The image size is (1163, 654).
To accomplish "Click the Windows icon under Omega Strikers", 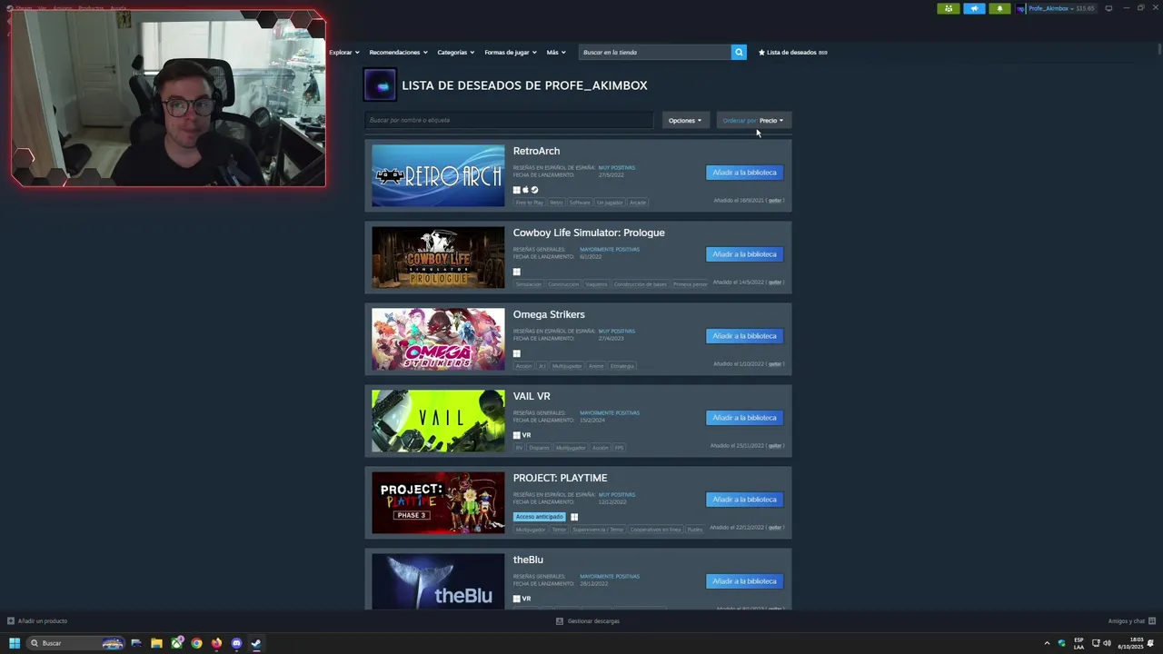I will pyautogui.click(x=517, y=353).
